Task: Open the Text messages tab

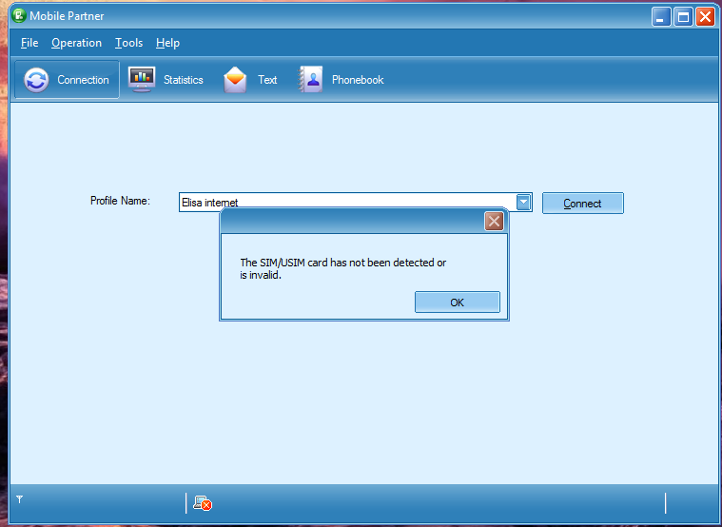Action: 250,80
